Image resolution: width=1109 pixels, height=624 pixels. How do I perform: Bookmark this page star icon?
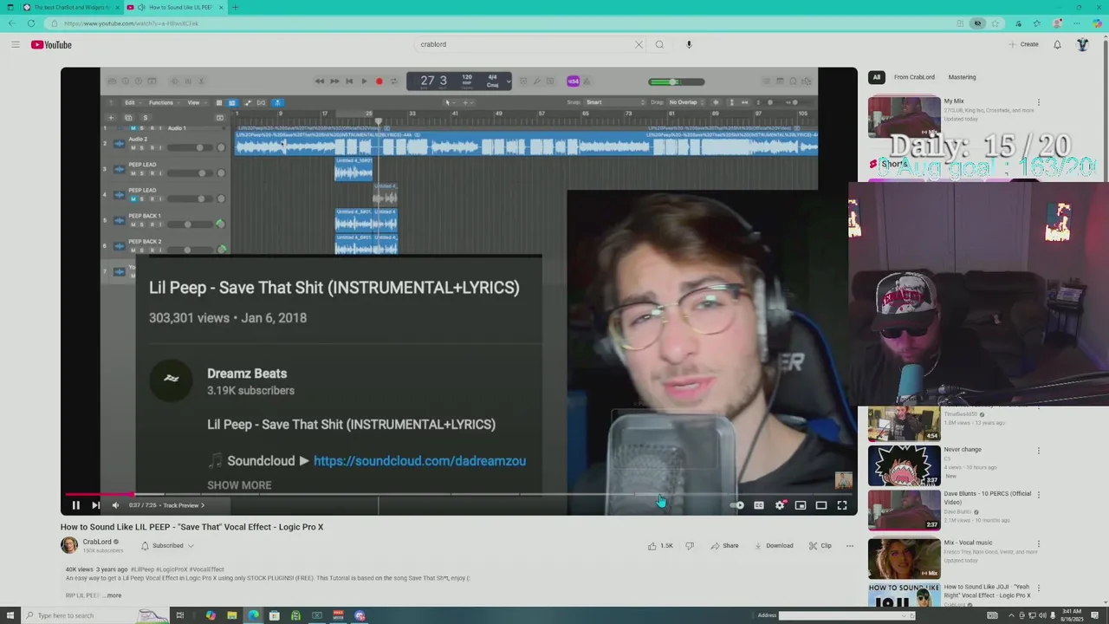click(996, 23)
